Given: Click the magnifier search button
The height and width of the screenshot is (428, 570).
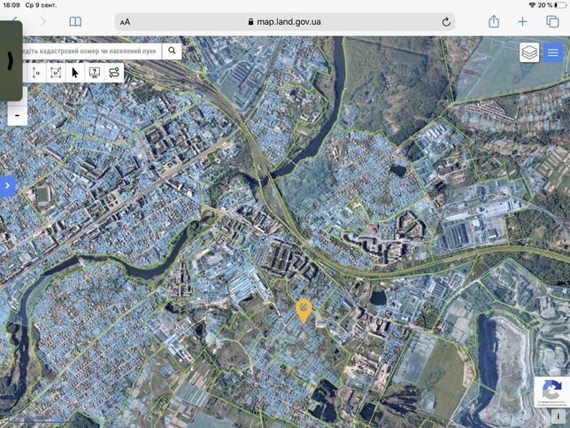Looking at the screenshot, I should 172,51.
